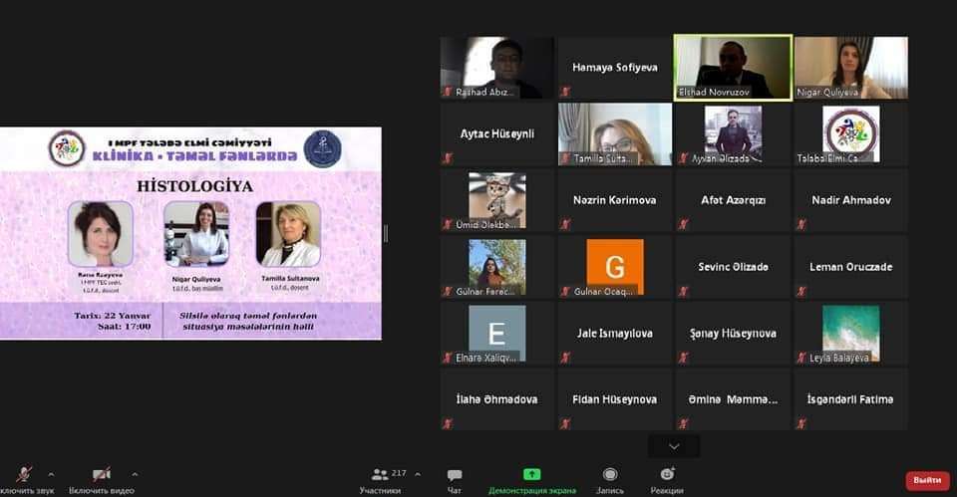
Task: Open the Чат chat panel
Action: click(x=455, y=479)
